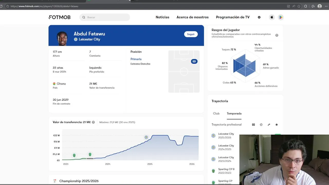Click the Seguir button
Screen dimensions: 329x185
coord(191,34)
